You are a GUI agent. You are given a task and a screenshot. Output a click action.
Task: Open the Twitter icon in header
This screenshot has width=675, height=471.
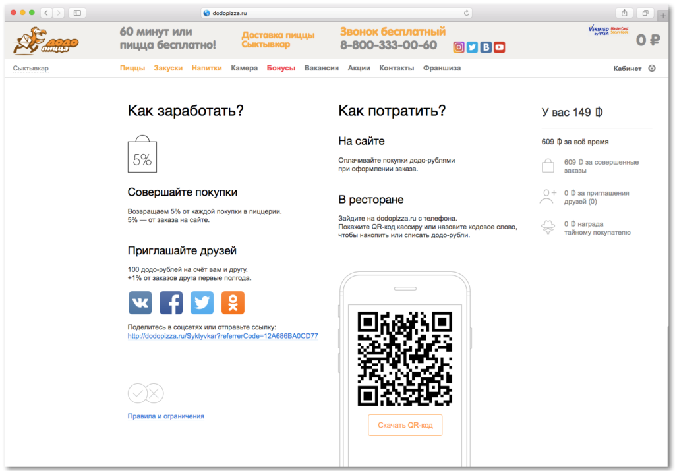coord(472,47)
